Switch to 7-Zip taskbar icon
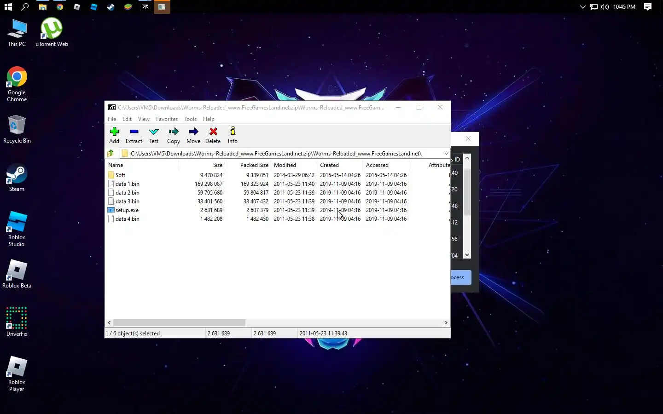Screen dimensions: 663x414 pyautogui.click(x=145, y=7)
